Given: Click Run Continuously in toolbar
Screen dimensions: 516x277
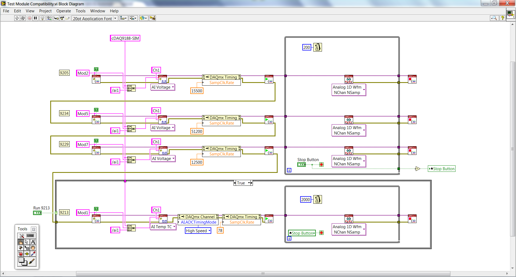Looking at the screenshot, I should (23, 18).
